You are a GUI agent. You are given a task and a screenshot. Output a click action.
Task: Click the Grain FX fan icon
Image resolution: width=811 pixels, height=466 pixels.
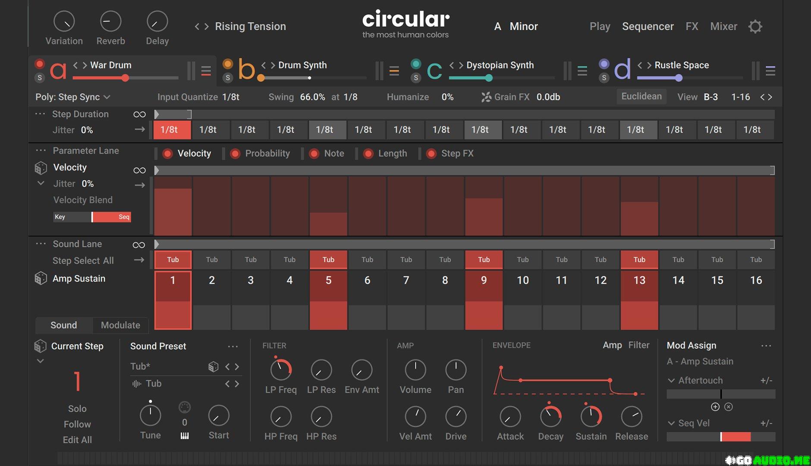(x=486, y=97)
